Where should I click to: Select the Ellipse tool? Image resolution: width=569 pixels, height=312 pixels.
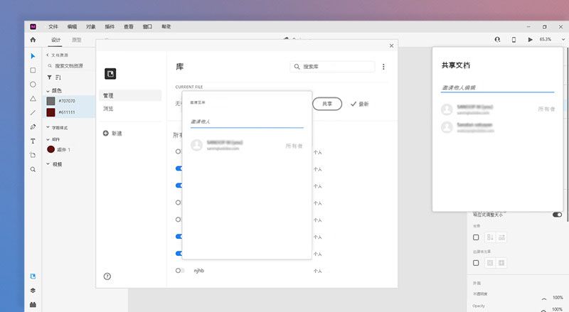[x=33, y=84]
